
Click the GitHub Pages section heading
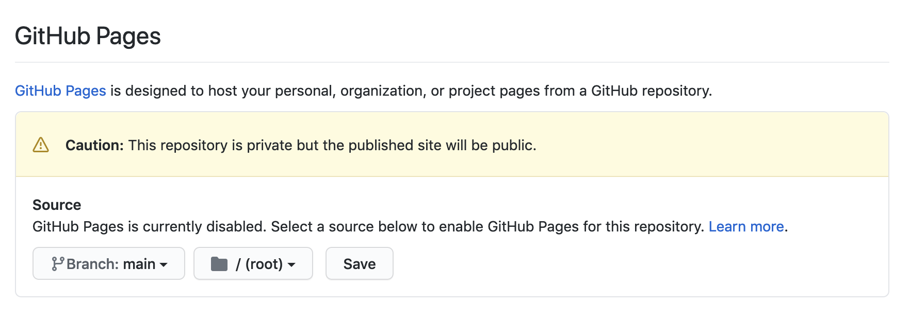pyautogui.click(x=88, y=37)
